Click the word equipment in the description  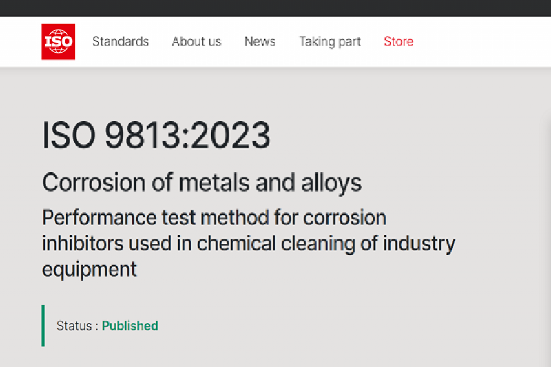coord(90,269)
